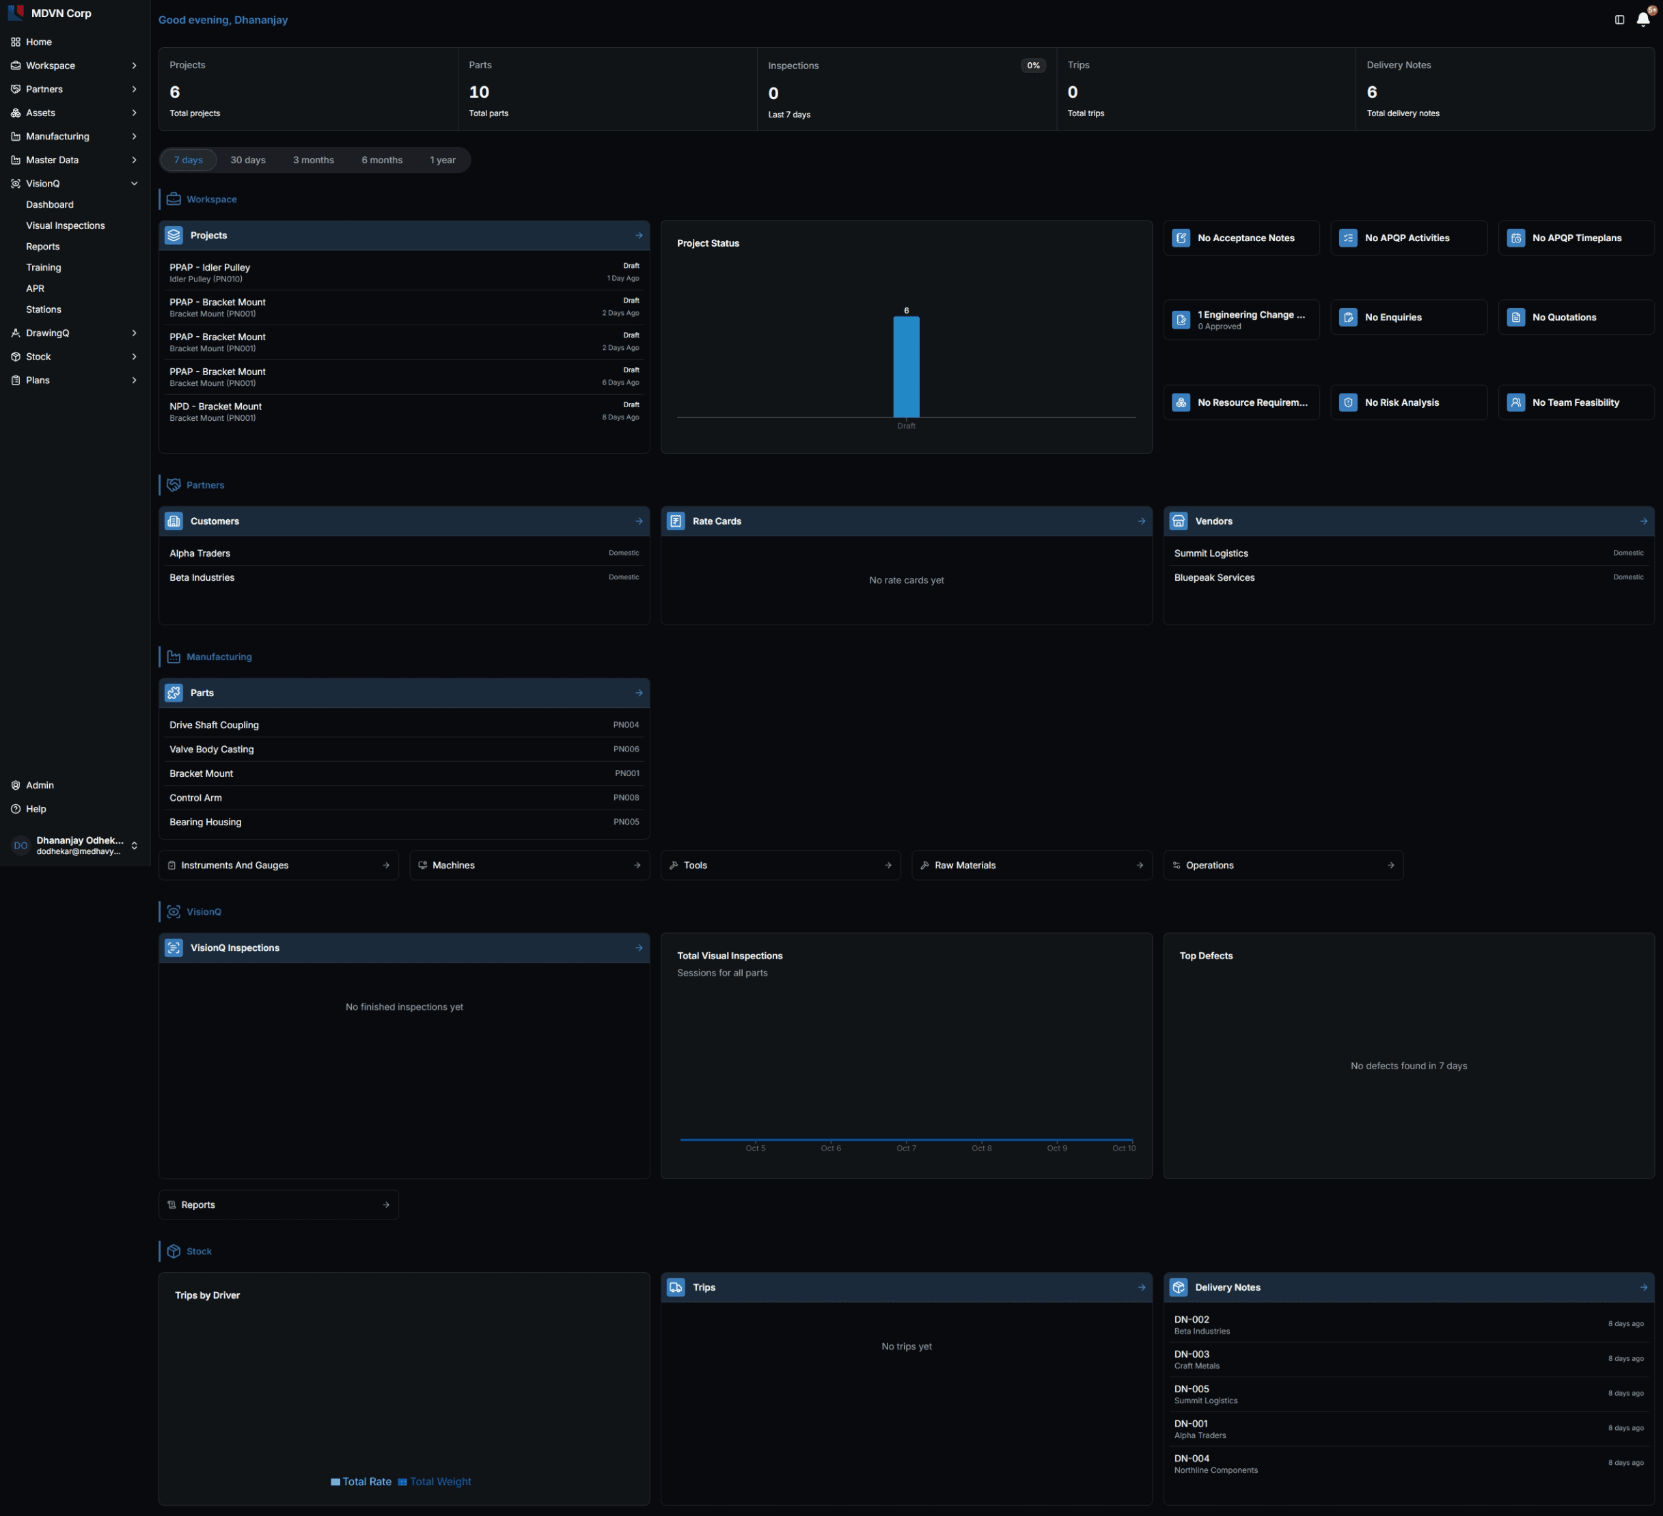Image resolution: width=1663 pixels, height=1516 pixels.
Task: Open Visual Inspections in sidebar
Action: pos(65,225)
